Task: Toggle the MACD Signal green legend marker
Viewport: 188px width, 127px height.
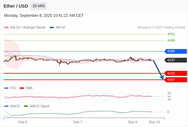Action: (26, 106)
